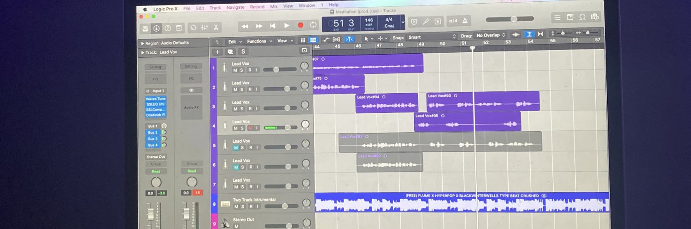The width and height of the screenshot is (691, 229).
Task: Adjust the master volume slider
Action: pos(510,19)
